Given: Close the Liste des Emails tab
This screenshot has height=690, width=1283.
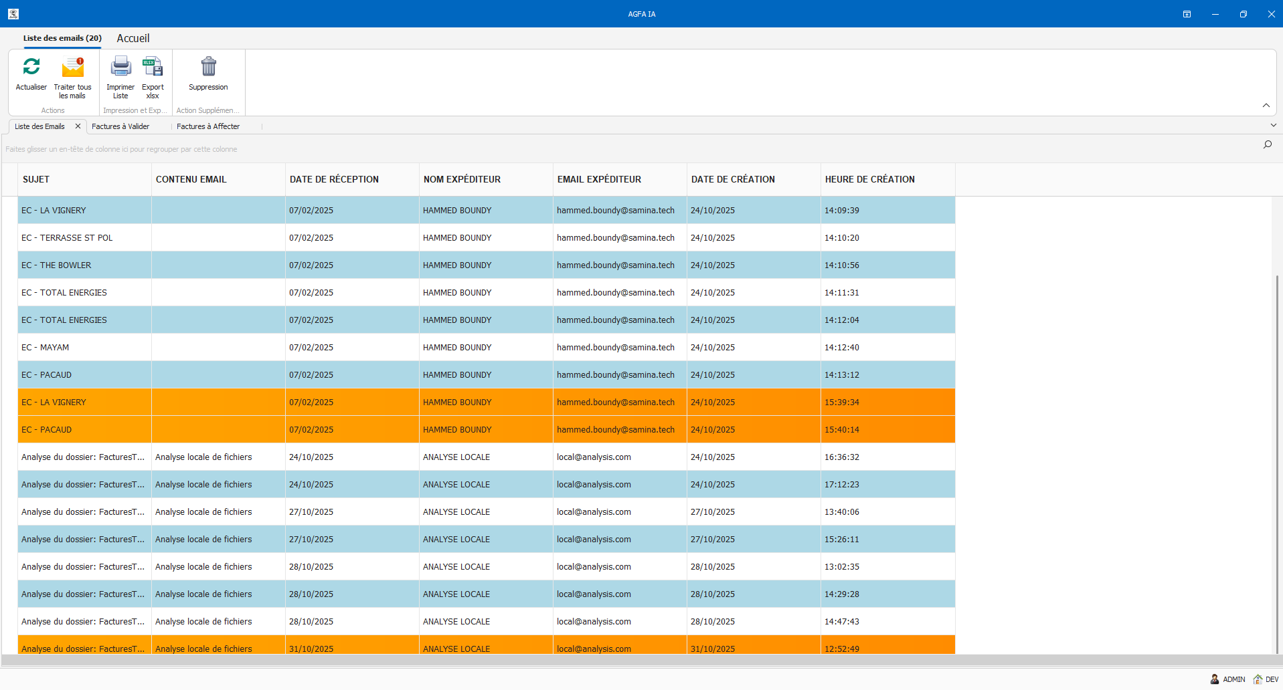Looking at the screenshot, I should pos(78,126).
